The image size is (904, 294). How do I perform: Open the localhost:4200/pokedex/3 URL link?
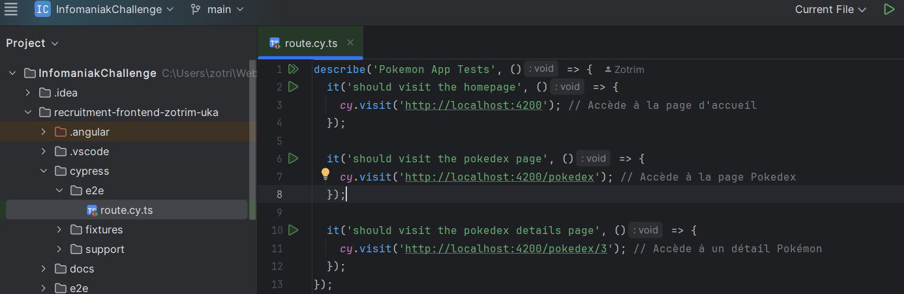506,248
